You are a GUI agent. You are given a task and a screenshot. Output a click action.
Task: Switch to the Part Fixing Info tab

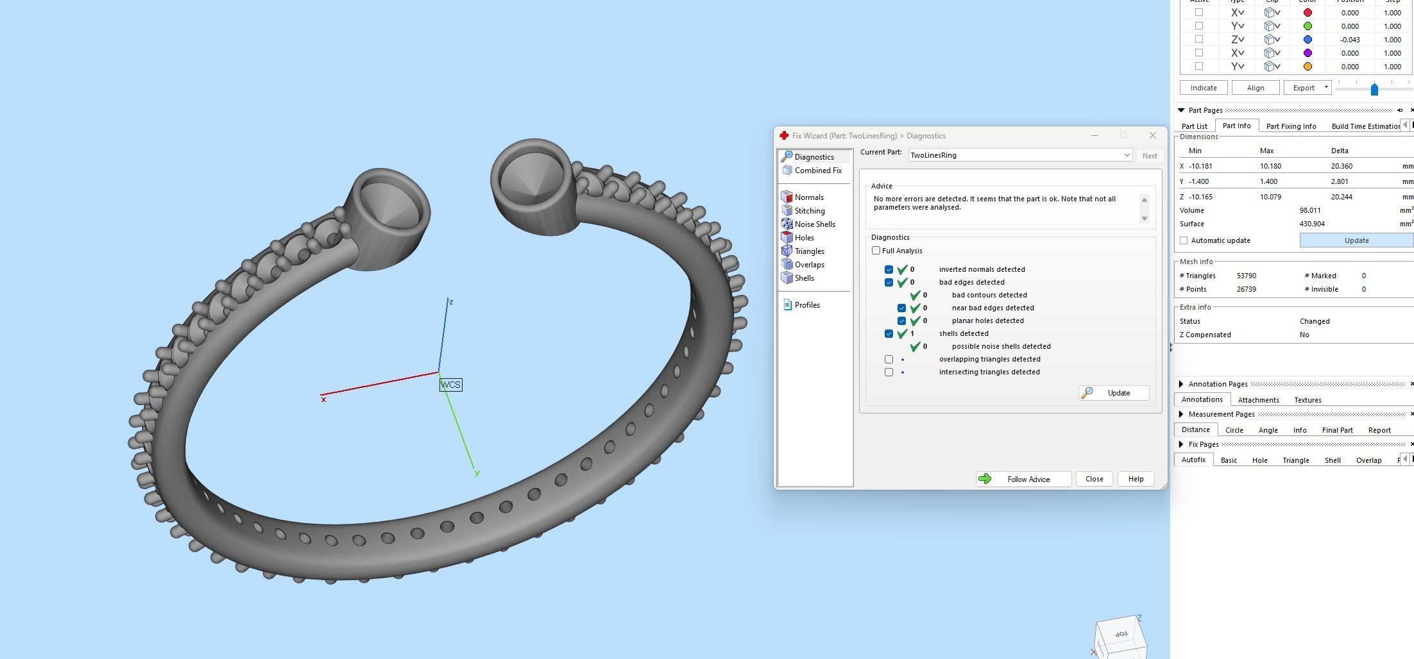(x=1291, y=126)
